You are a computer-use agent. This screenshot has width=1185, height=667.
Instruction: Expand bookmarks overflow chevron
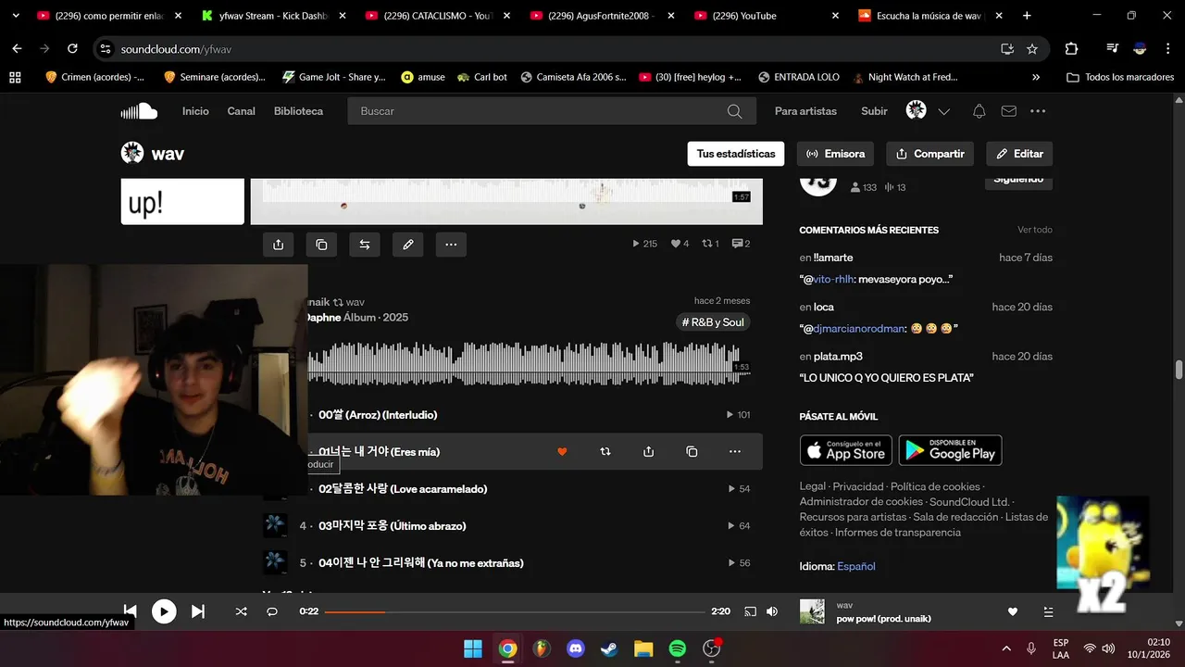pos(1035,77)
